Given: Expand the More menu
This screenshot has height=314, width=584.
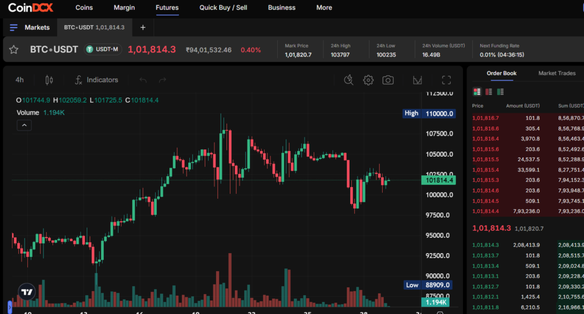Looking at the screenshot, I should (x=324, y=7).
